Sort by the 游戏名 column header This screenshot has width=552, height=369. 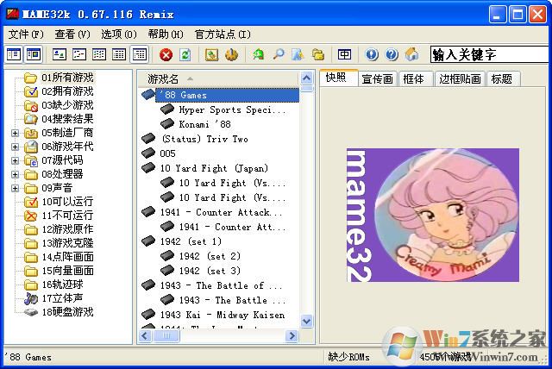pyautogui.click(x=217, y=78)
